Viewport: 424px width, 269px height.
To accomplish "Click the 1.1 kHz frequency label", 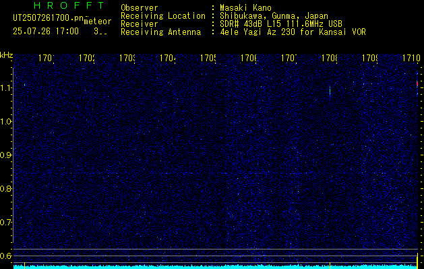I will (6, 88).
